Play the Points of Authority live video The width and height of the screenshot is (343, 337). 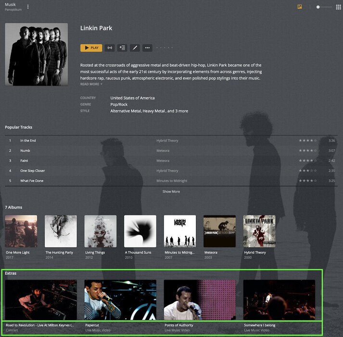(x=200, y=300)
